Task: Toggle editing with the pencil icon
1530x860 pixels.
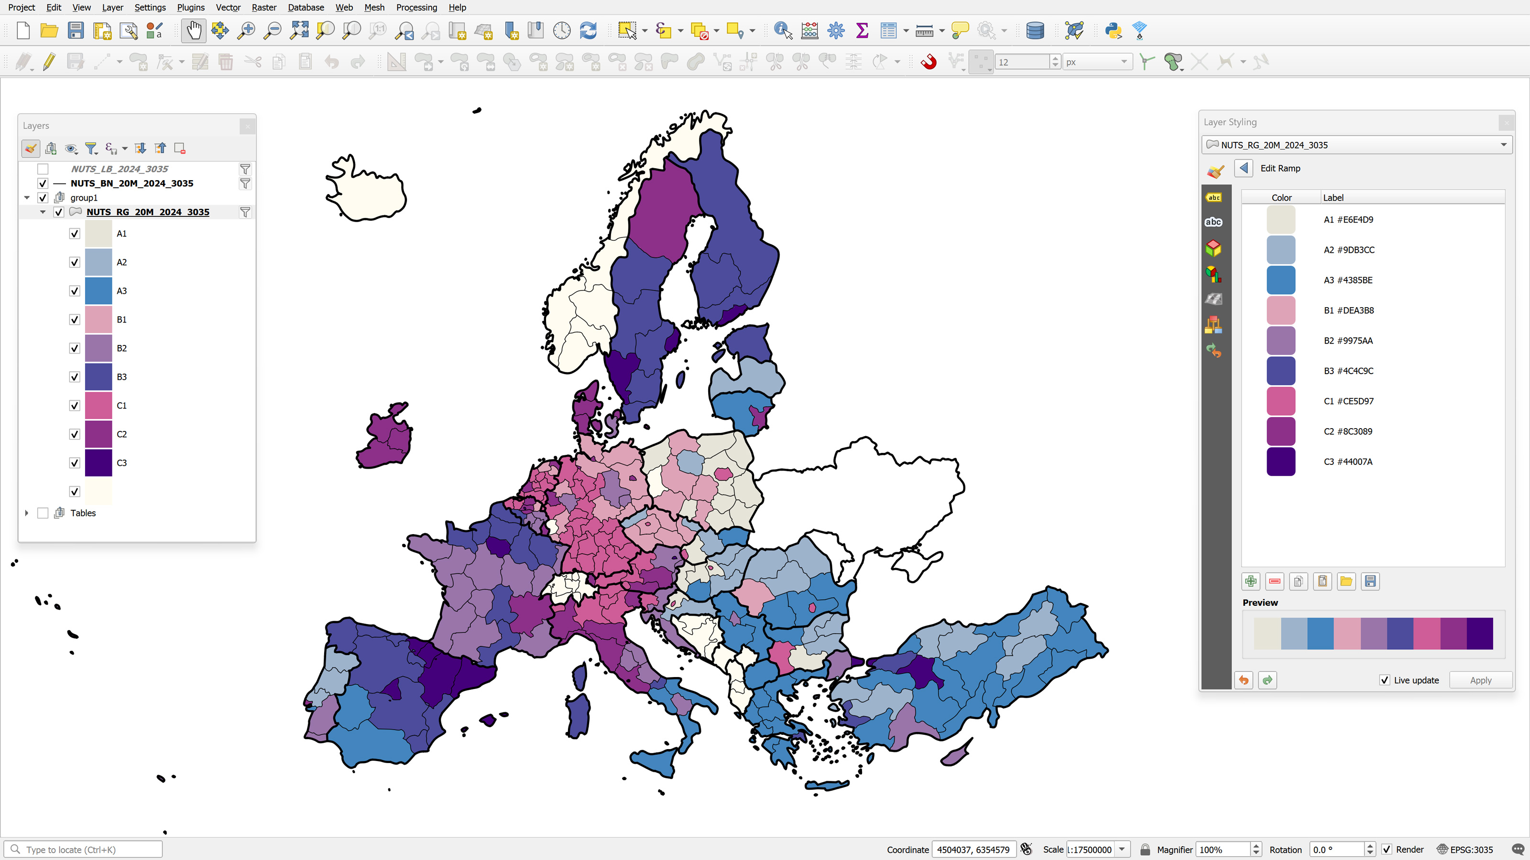Action: pos(49,62)
